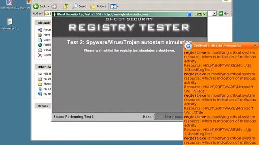Screen dimensions: 259x145
Task: Open My Computer link in Other Places
Action: (45, 89)
